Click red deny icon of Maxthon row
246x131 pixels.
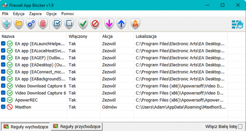pyautogui.click(x=10, y=107)
